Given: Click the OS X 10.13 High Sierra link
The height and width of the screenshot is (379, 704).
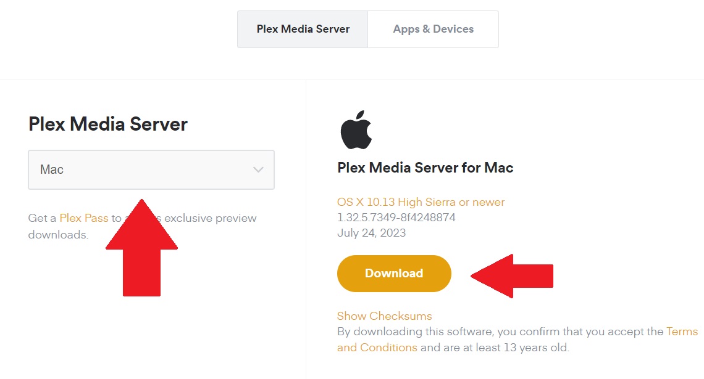Looking at the screenshot, I should coord(421,202).
